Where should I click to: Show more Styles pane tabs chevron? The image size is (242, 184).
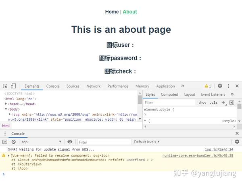click(x=232, y=94)
